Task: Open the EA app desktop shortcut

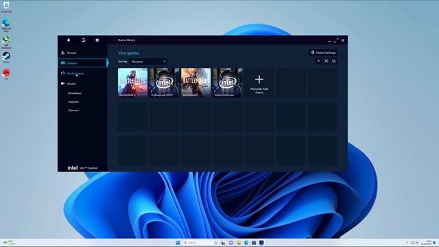Action: [6, 74]
